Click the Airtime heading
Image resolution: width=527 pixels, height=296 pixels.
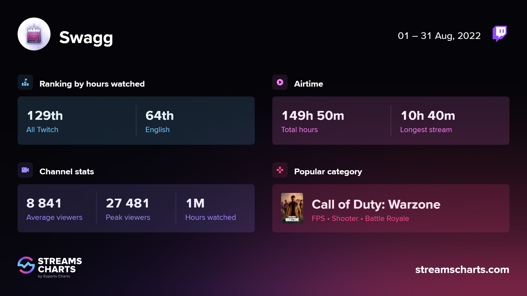click(x=309, y=84)
